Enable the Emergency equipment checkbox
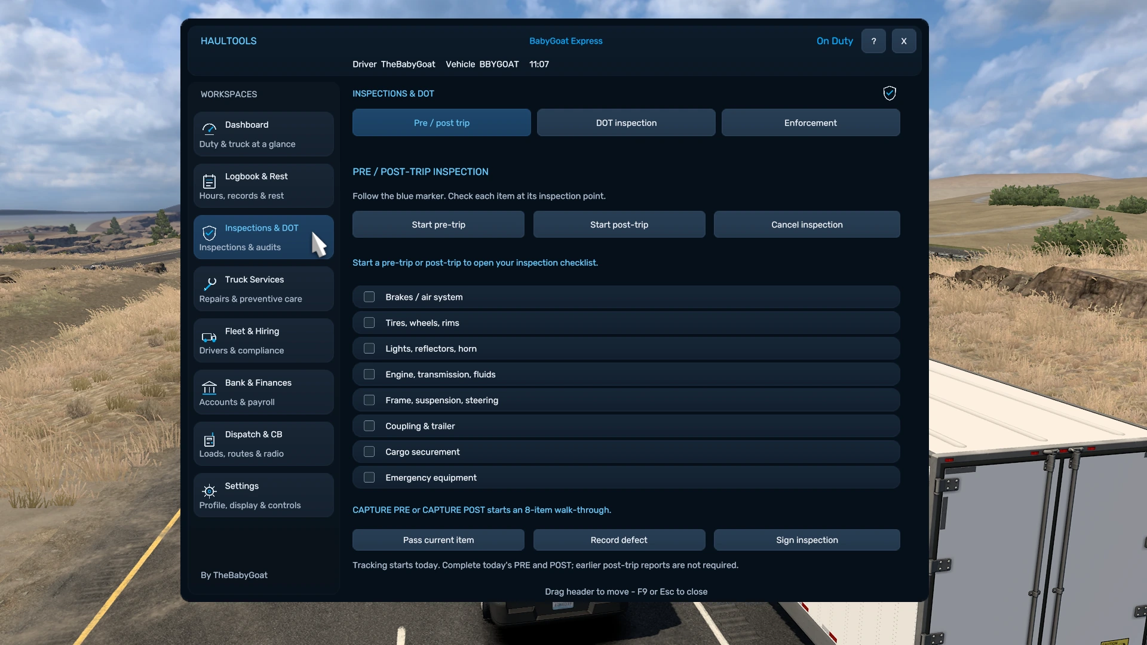The image size is (1147, 645). click(369, 478)
